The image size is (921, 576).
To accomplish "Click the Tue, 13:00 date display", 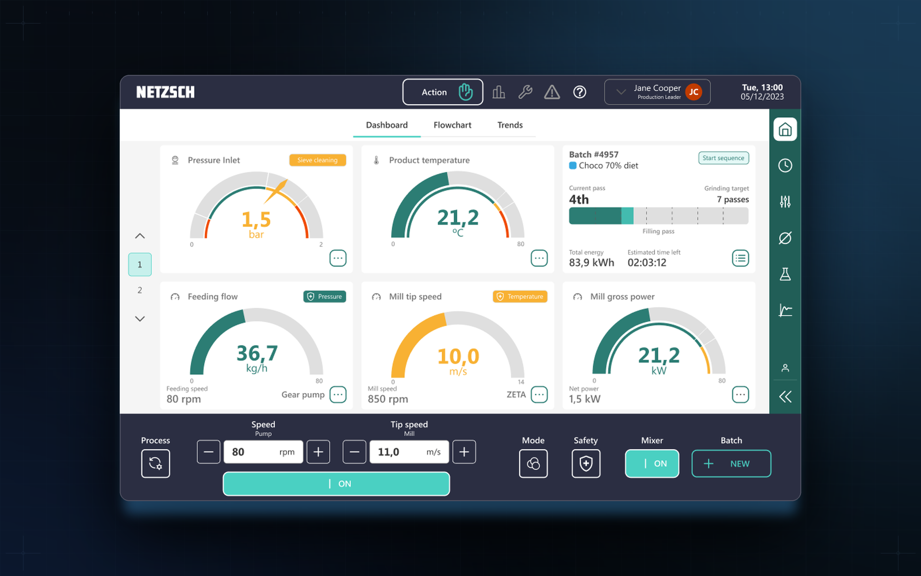I will point(762,92).
